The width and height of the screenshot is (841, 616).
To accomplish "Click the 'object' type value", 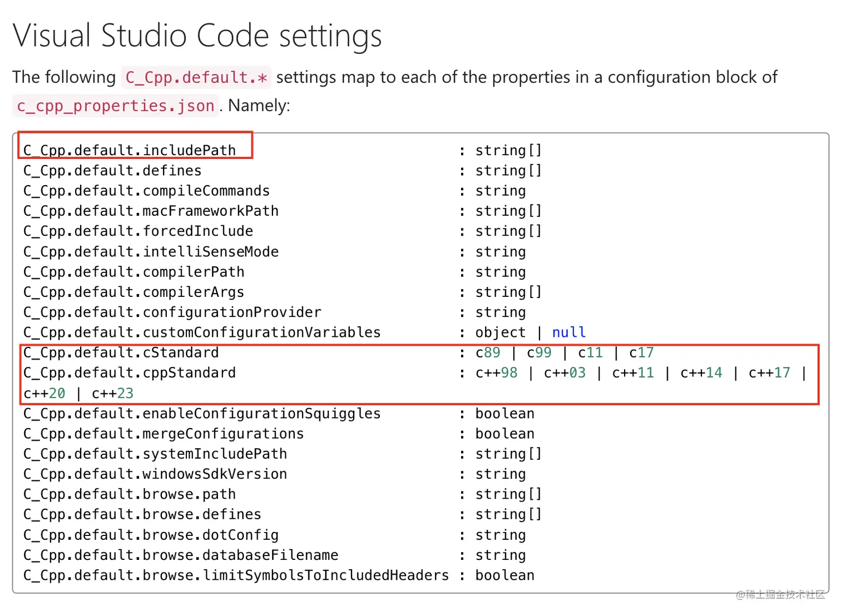I will (x=501, y=332).
